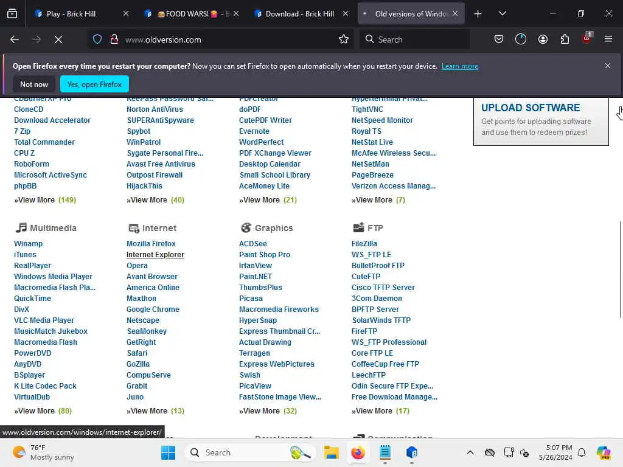The image size is (623, 467).
Task: Open the VLC Media Player link
Action: click(x=44, y=320)
